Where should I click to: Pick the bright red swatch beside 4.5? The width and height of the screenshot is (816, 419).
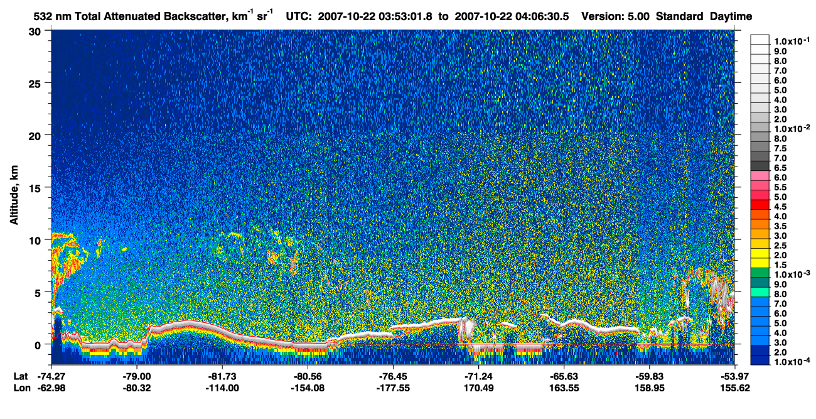click(x=760, y=204)
